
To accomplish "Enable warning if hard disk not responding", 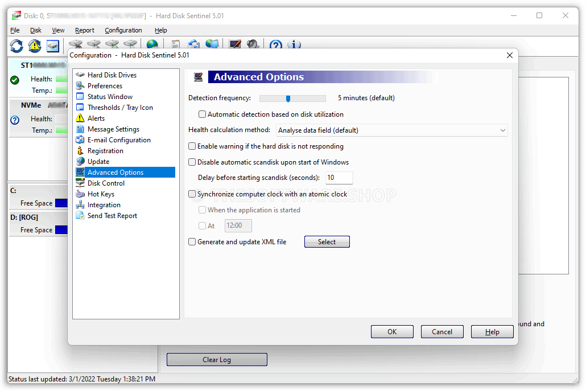I will (x=192, y=146).
